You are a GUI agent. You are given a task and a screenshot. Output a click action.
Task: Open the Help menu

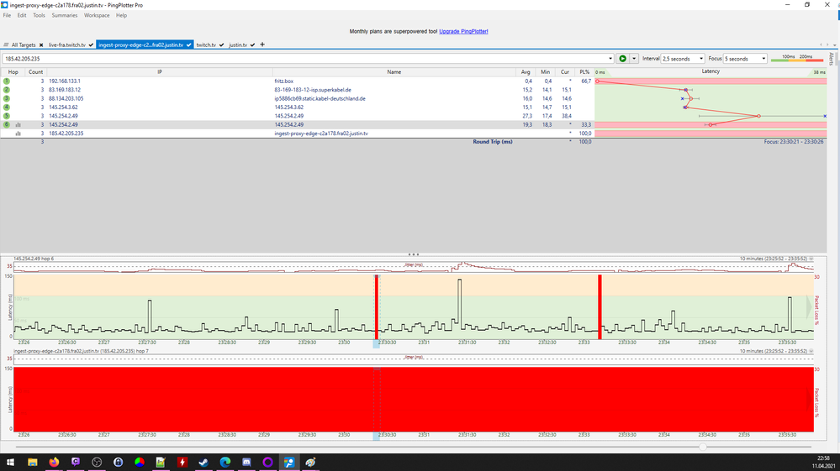click(122, 15)
